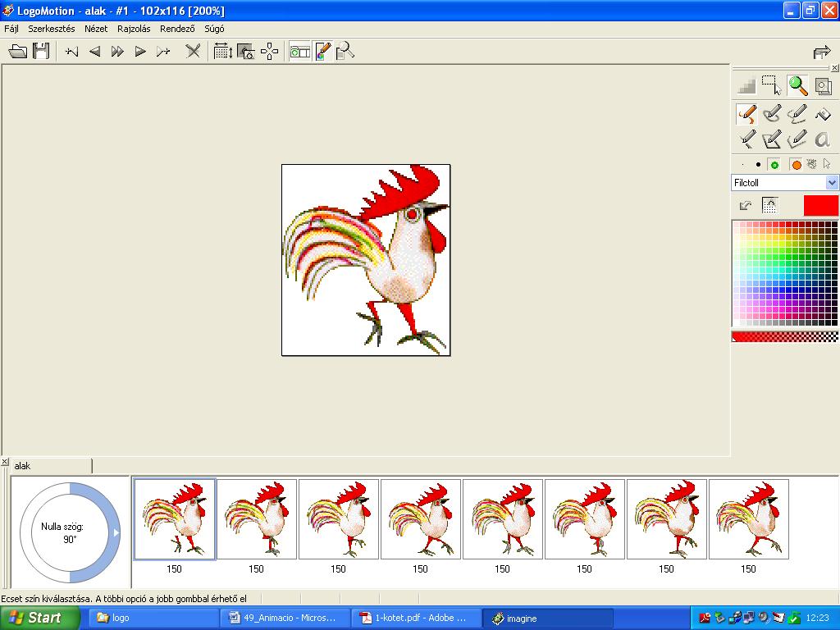Click the current red color swatch
840x630 pixels.
(820, 206)
